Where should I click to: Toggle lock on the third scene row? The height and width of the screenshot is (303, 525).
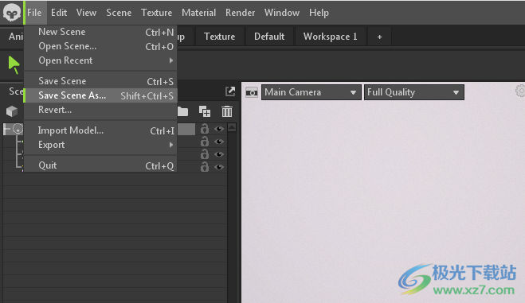[x=205, y=154]
